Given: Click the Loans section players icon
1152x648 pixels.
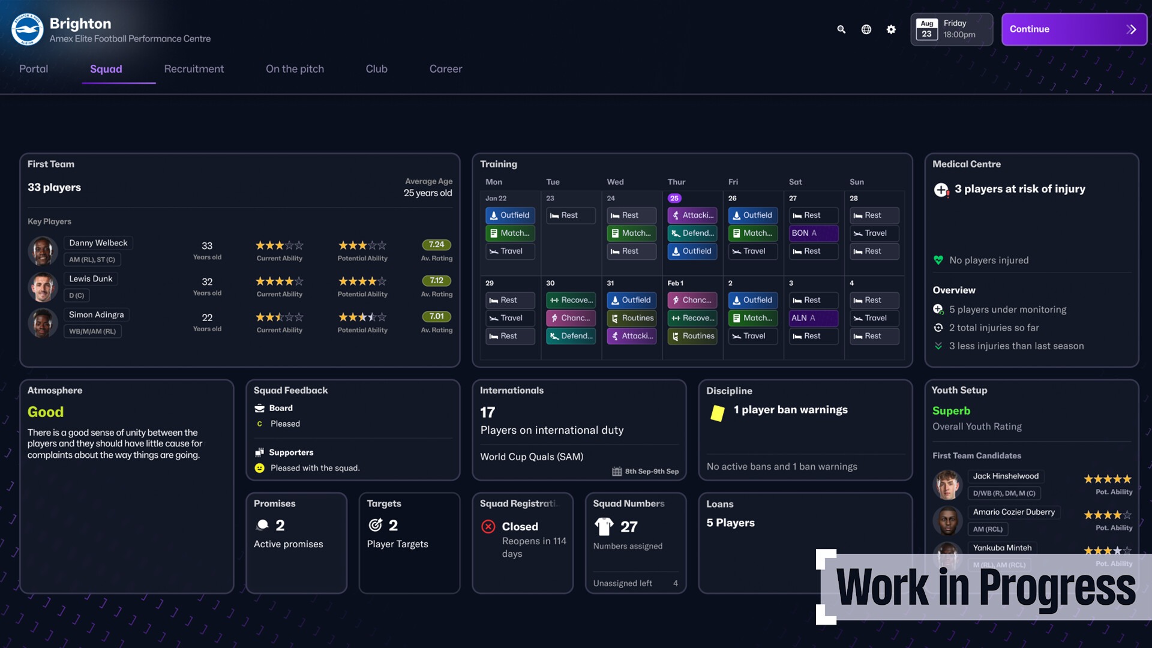Looking at the screenshot, I should tap(730, 523).
